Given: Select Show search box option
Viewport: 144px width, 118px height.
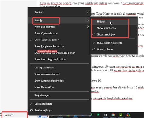Looking at the screenshot, I should point(114,35).
